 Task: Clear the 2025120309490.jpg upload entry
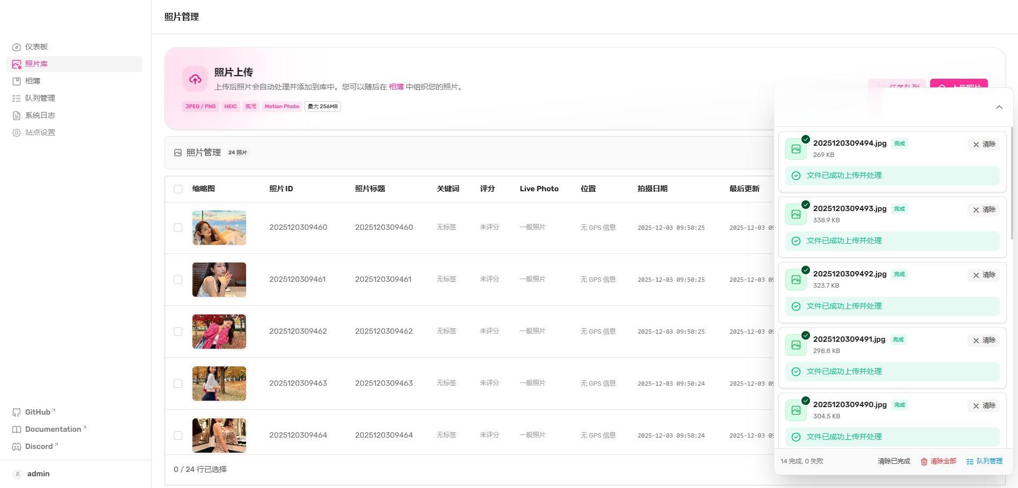(x=984, y=406)
